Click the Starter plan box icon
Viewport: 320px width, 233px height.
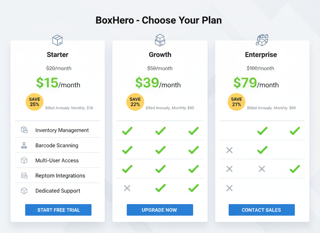57,40
